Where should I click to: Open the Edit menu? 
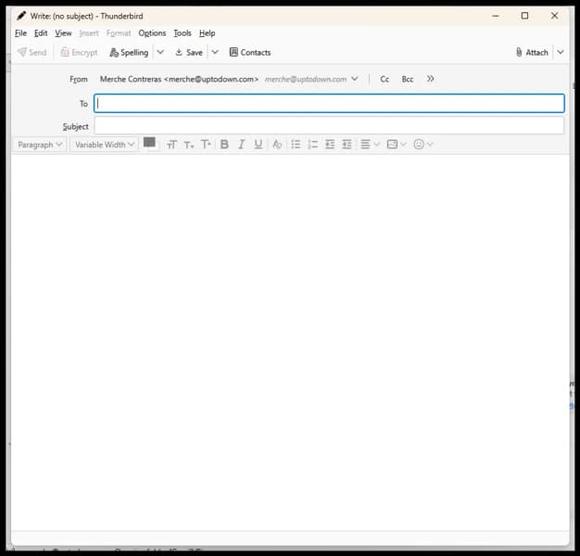click(41, 33)
